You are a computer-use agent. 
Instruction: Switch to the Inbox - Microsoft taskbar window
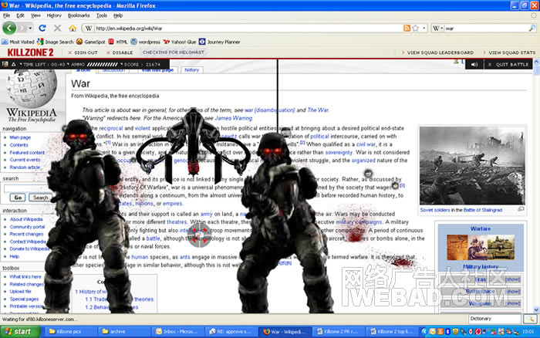tap(177, 332)
